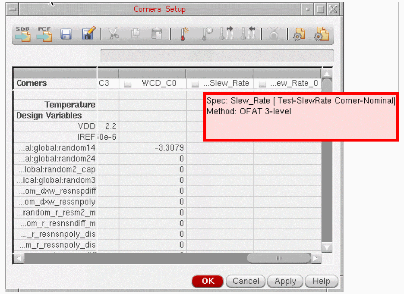
Task: Select the ...om_dxw_ressnpoly row label
Action: 57,202
